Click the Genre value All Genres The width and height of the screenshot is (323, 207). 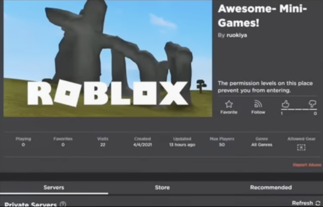pos(262,145)
